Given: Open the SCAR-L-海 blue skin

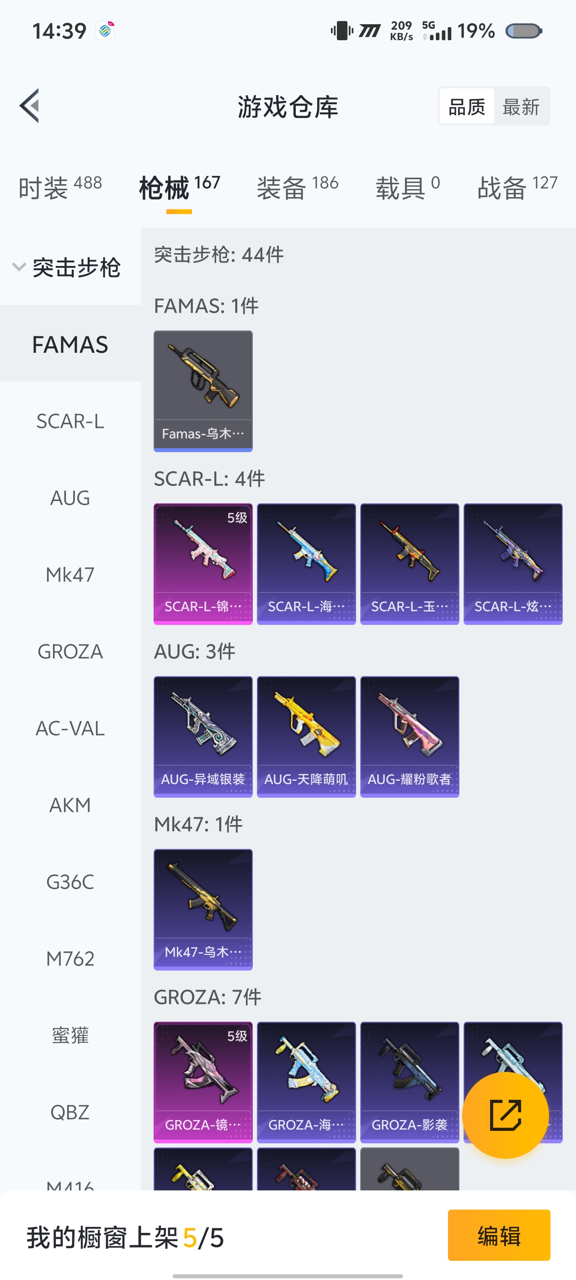Looking at the screenshot, I should [306, 564].
